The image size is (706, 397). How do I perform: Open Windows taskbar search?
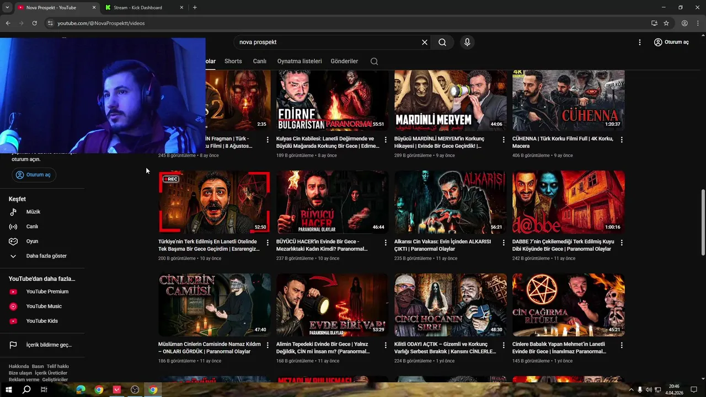pyautogui.click(x=26, y=390)
